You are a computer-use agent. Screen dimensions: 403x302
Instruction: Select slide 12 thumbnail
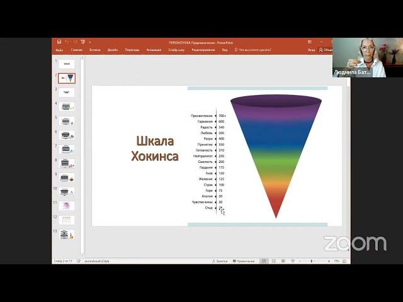click(x=67, y=220)
